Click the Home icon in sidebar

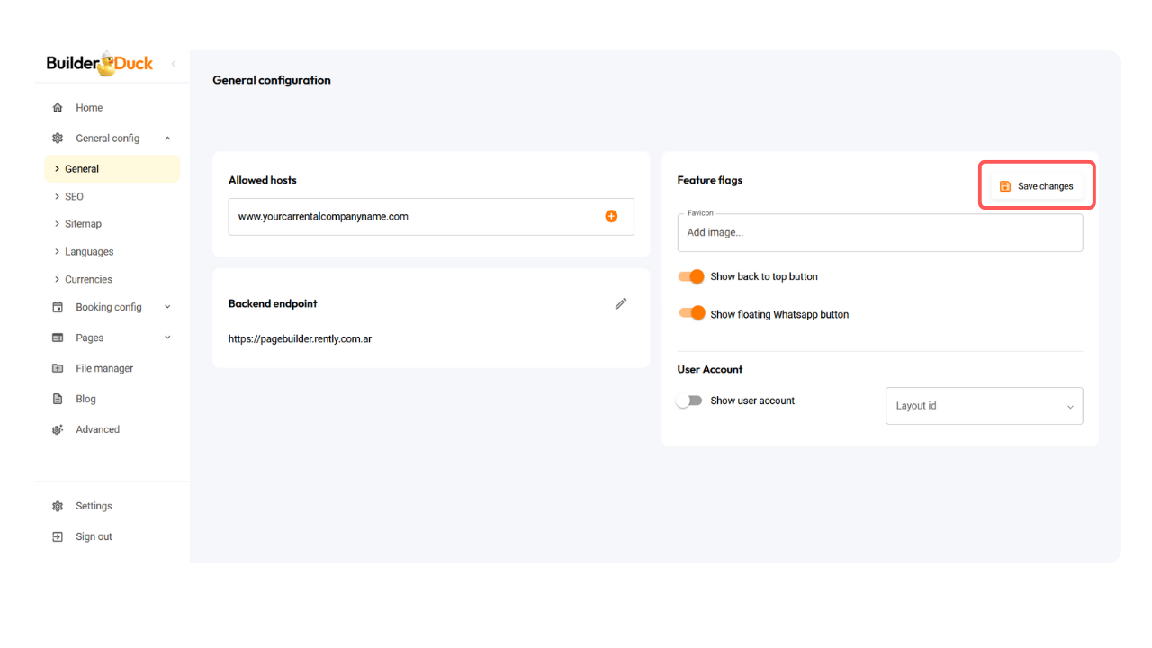(x=58, y=108)
